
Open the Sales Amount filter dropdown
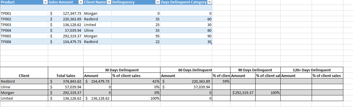click(x=81, y=2)
